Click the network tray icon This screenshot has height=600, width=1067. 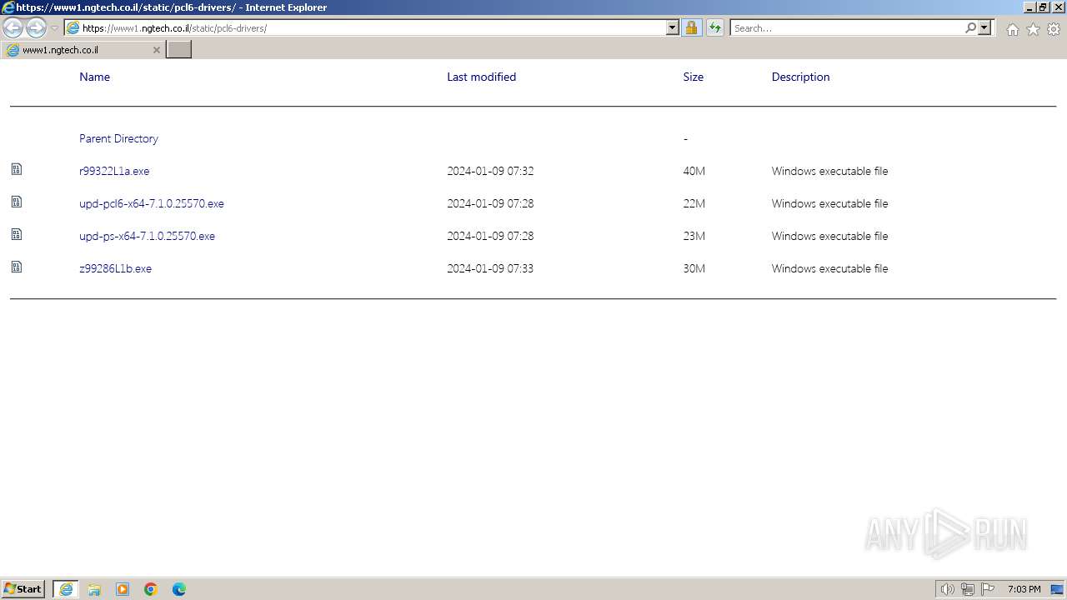point(968,589)
